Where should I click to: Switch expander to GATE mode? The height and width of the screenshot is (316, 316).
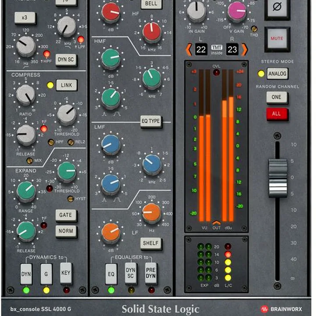[x=66, y=215]
